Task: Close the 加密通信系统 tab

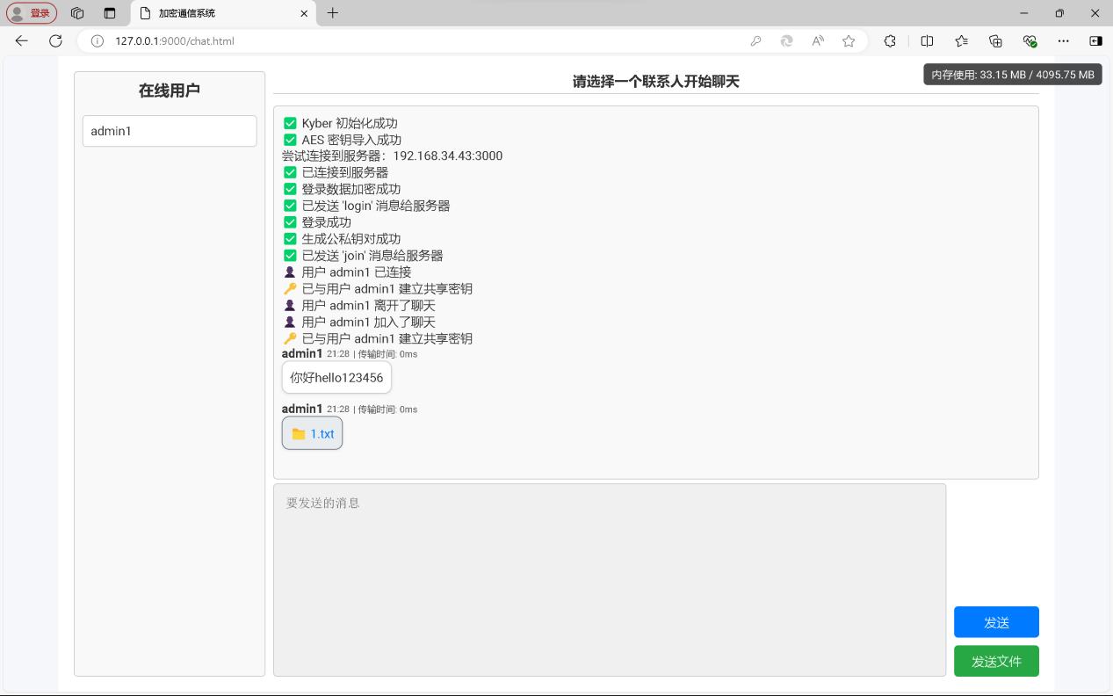Action: tap(303, 13)
